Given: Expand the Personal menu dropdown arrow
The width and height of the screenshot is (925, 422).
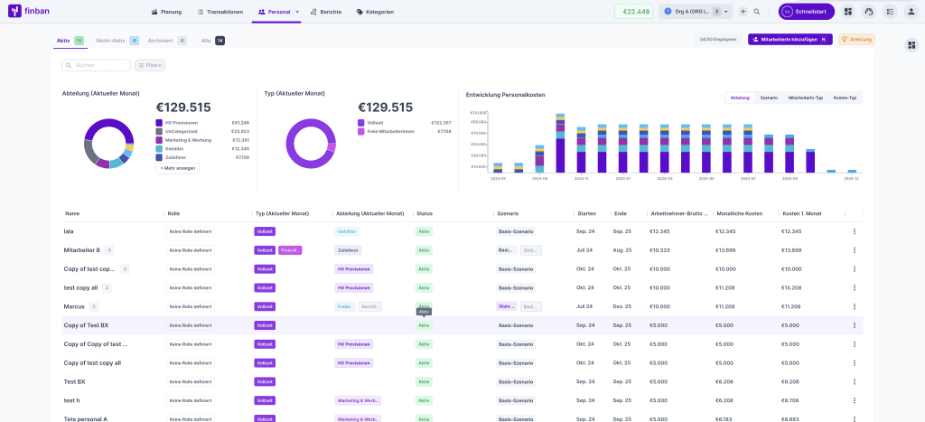Looking at the screenshot, I should click(x=297, y=12).
